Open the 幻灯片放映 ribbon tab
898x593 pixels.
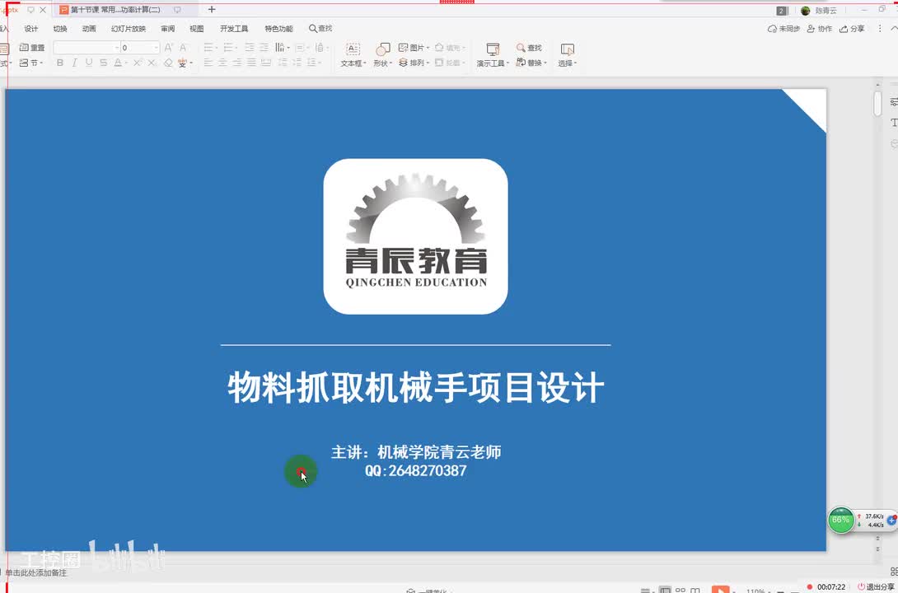129,29
